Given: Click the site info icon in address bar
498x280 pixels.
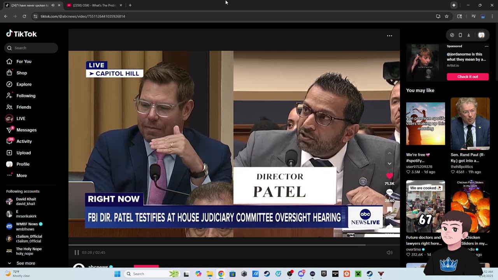Looking at the screenshot, I should click(x=35, y=16).
